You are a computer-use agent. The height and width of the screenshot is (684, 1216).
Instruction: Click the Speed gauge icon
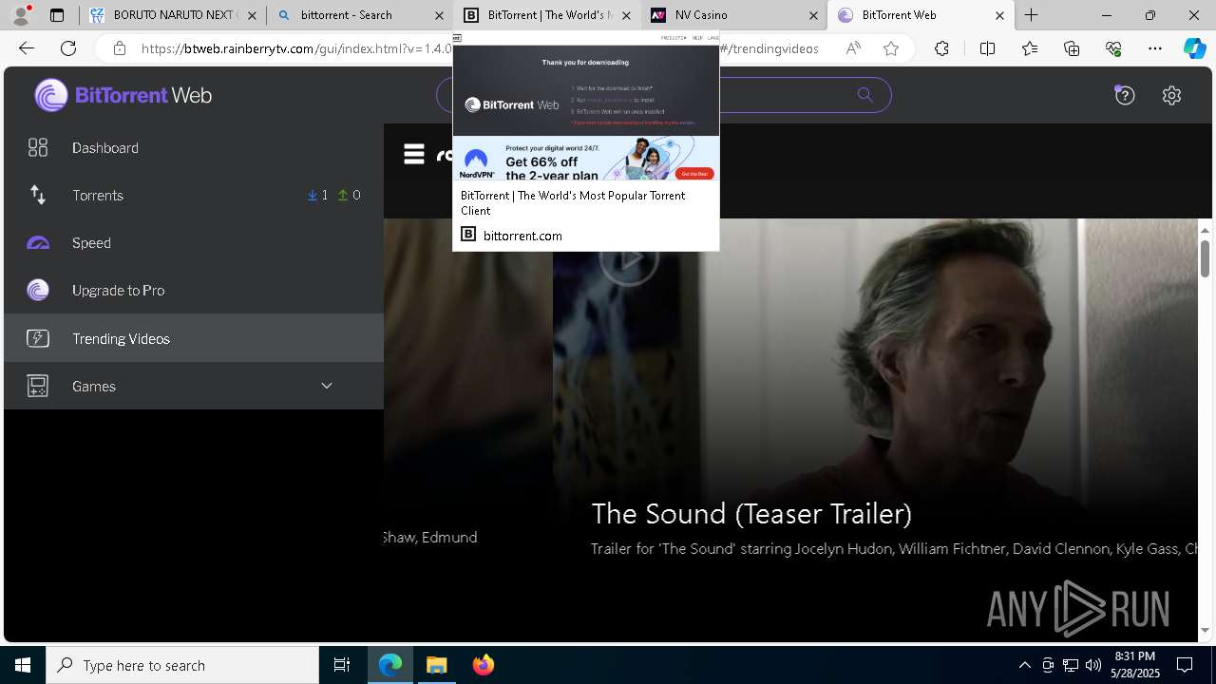38,243
